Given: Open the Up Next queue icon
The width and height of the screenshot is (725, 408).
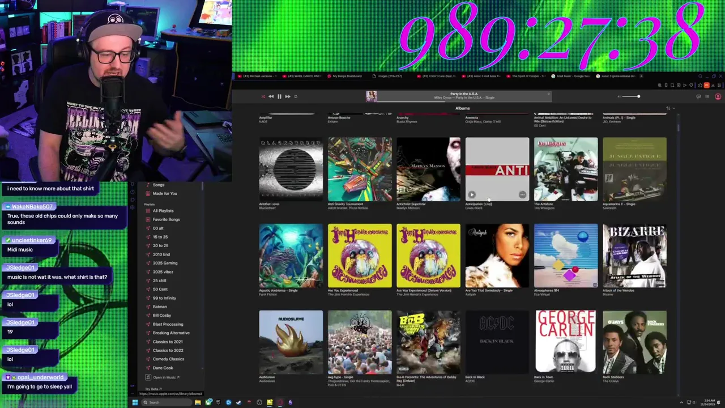Looking at the screenshot, I should click(707, 96).
